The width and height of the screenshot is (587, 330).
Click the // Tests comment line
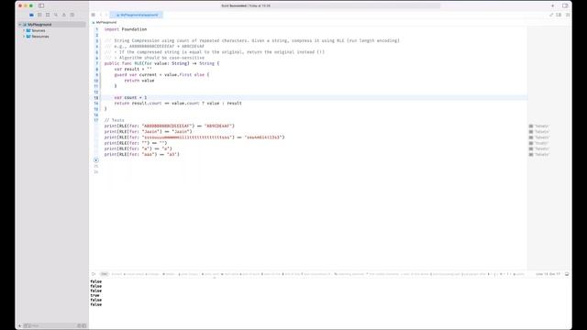[x=114, y=120]
